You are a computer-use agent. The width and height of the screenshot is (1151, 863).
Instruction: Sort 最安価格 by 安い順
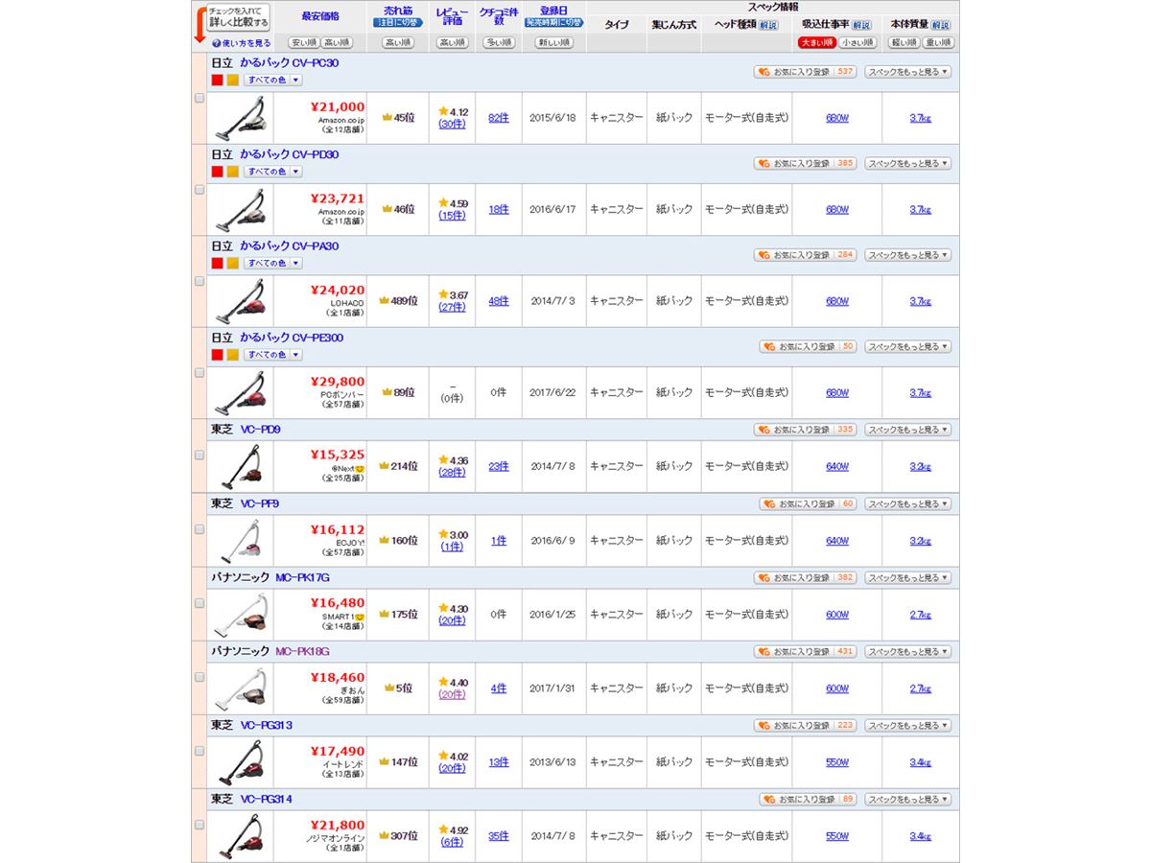(303, 43)
